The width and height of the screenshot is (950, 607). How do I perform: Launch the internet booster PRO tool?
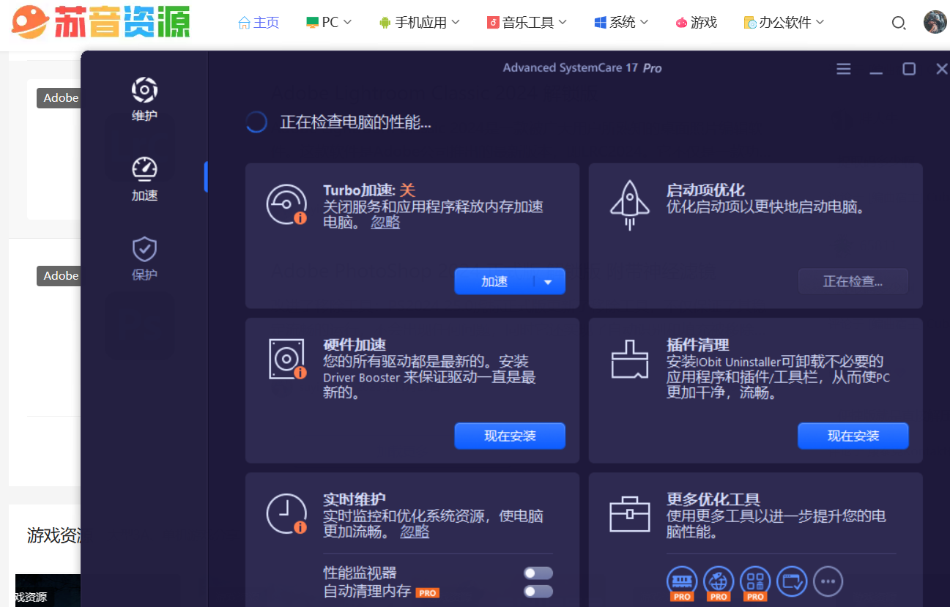click(x=719, y=581)
